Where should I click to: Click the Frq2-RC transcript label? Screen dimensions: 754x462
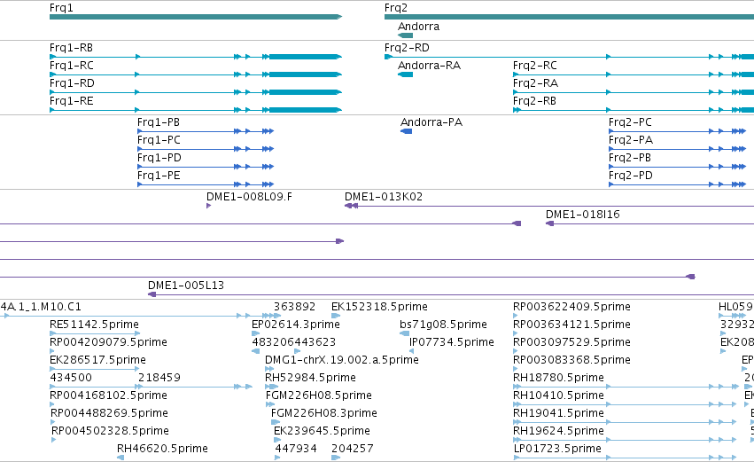pos(535,66)
